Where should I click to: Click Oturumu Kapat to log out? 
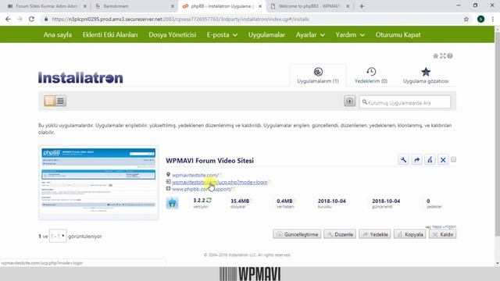(x=398, y=34)
